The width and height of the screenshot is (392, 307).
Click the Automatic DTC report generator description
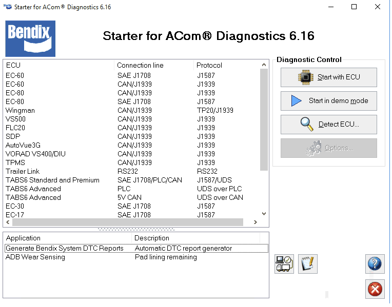click(x=183, y=248)
